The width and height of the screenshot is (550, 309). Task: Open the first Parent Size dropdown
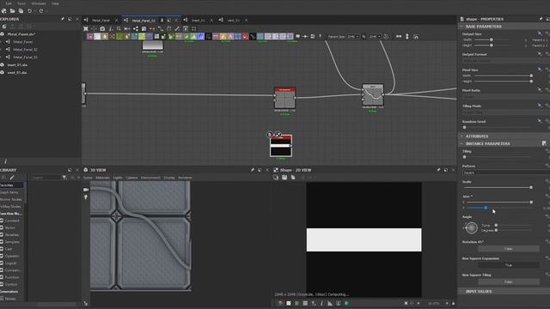click(353, 36)
